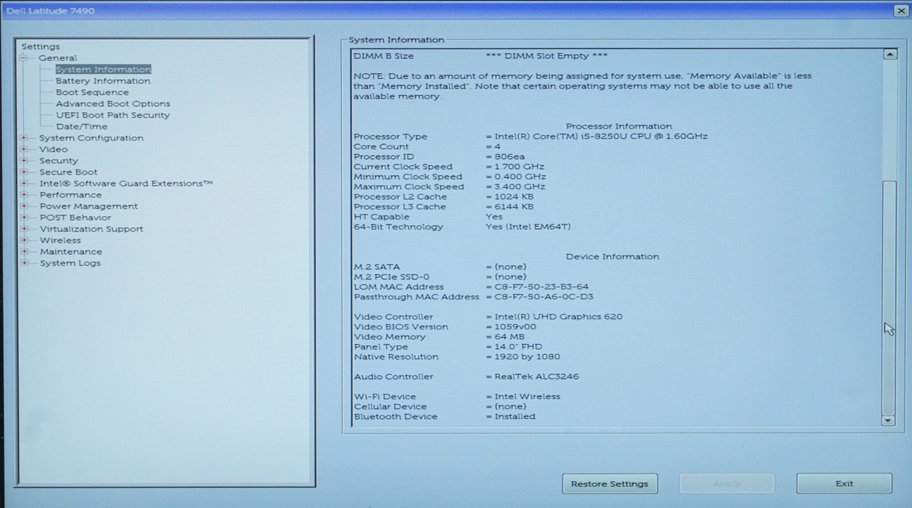Click the Video BIOS Version 1059v00
The height and width of the screenshot is (508, 912).
pyautogui.click(x=515, y=327)
